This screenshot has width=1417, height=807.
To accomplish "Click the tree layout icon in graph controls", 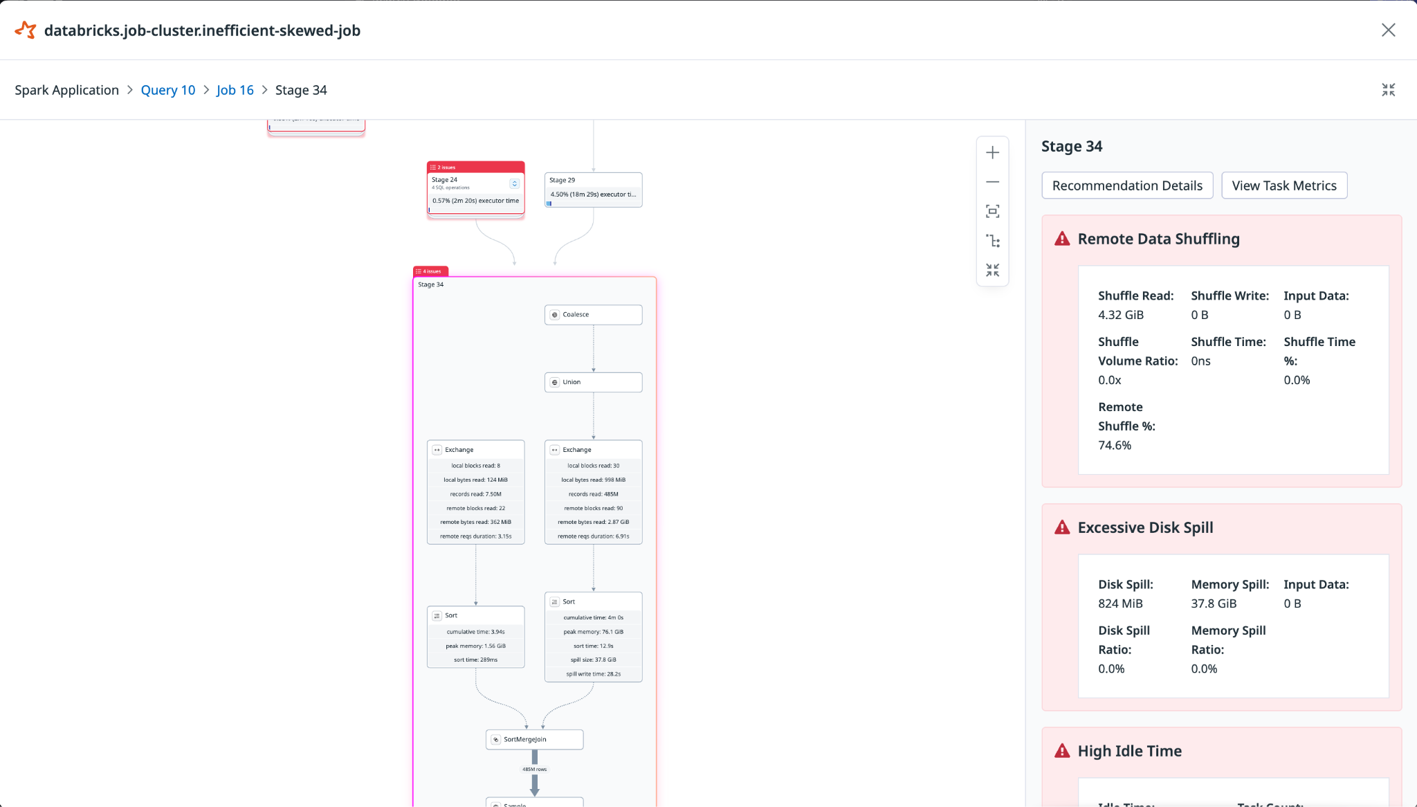I will [992, 241].
